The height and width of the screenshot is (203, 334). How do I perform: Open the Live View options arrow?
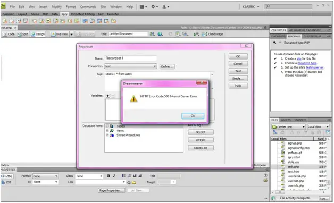72,34
